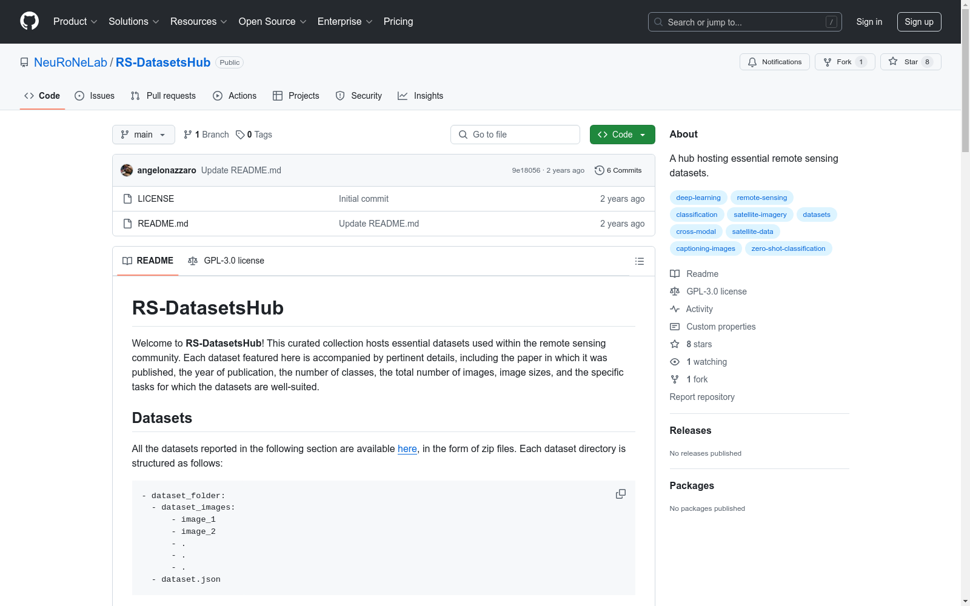Open the captioning-images topic tag

pos(706,248)
